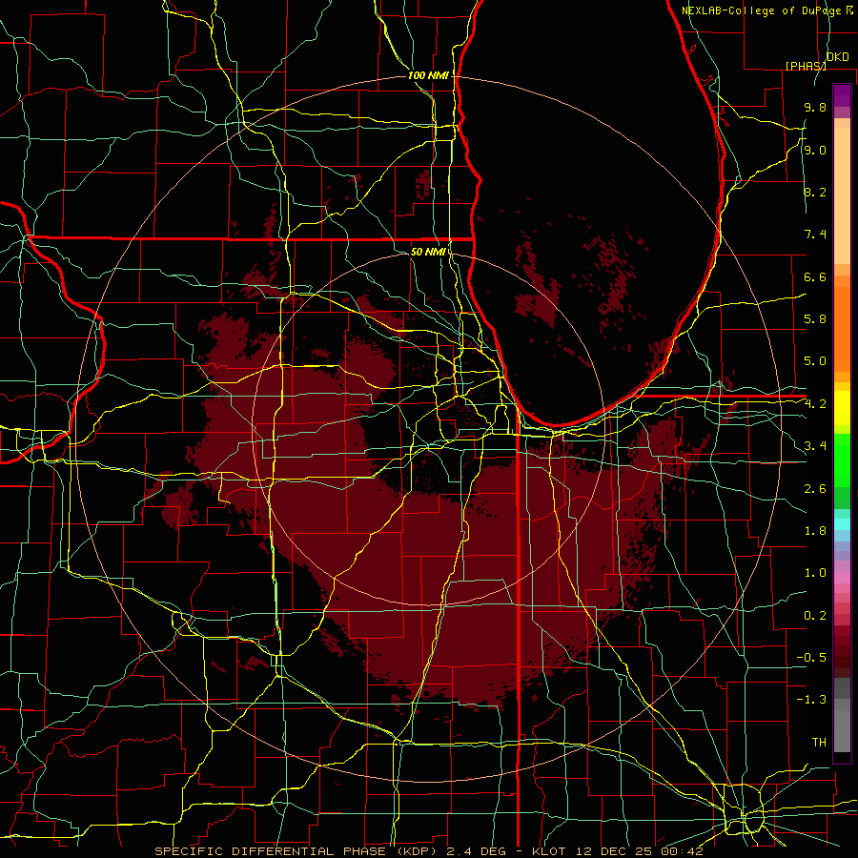858x858 pixels.
Task: Click the cyan segment of the color bar
Action: click(x=842, y=524)
